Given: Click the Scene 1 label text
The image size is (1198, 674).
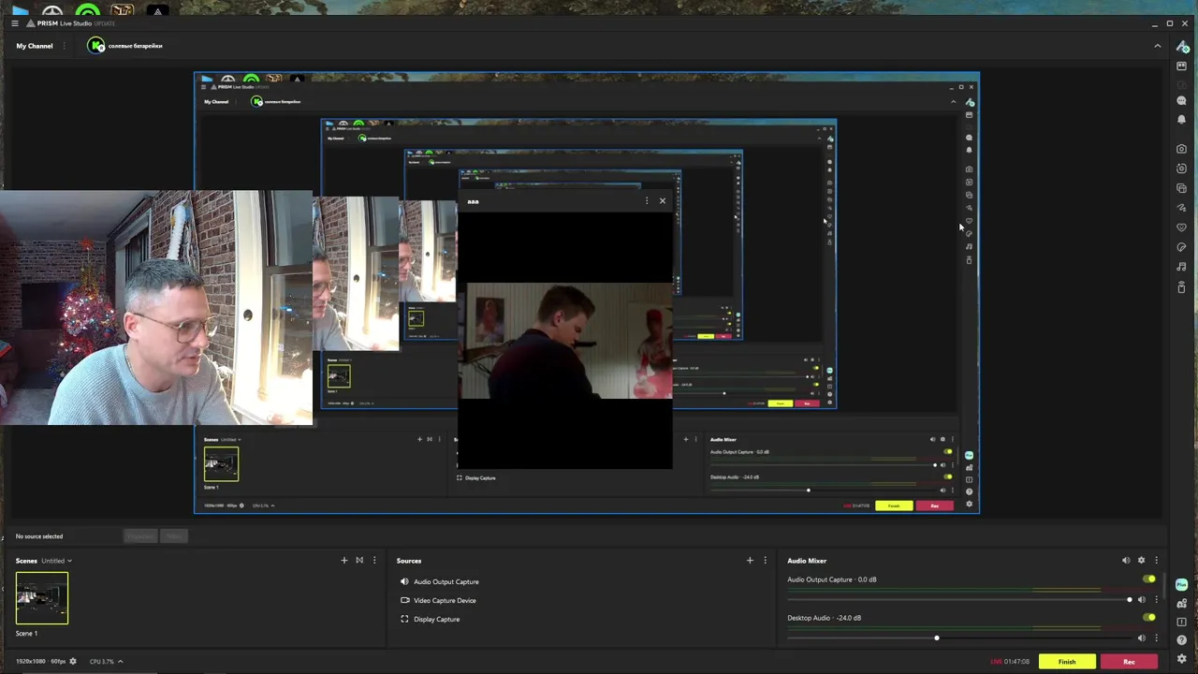Looking at the screenshot, I should click(26, 634).
